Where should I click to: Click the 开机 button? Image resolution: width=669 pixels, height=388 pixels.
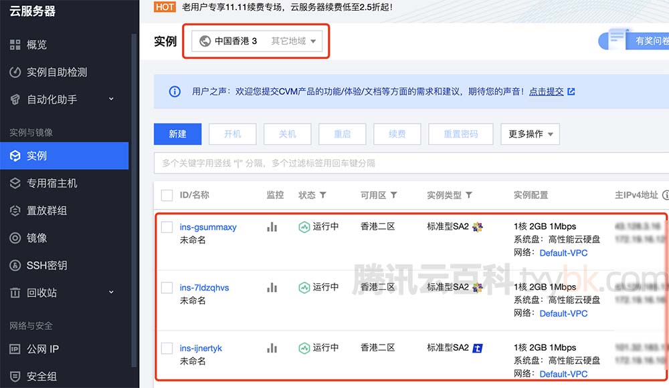tap(233, 134)
